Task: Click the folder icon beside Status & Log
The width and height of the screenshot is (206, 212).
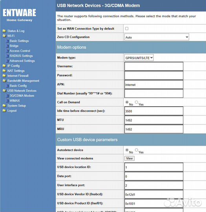Action: [x=4, y=31]
